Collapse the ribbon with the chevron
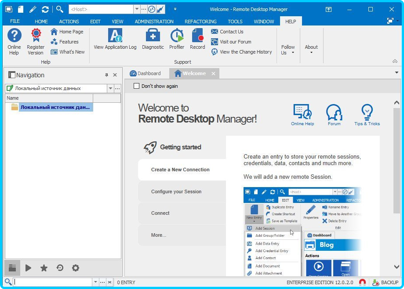404x289 pixels. (395, 61)
